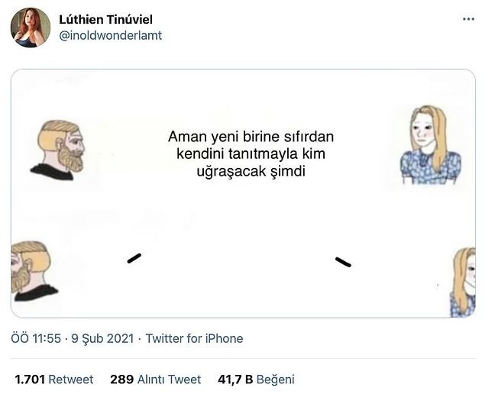Image resolution: width=495 pixels, height=394 pixels.
Task: Click the ÖÖ 11:55 tweet time
Action: pyautogui.click(x=36, y=338)
